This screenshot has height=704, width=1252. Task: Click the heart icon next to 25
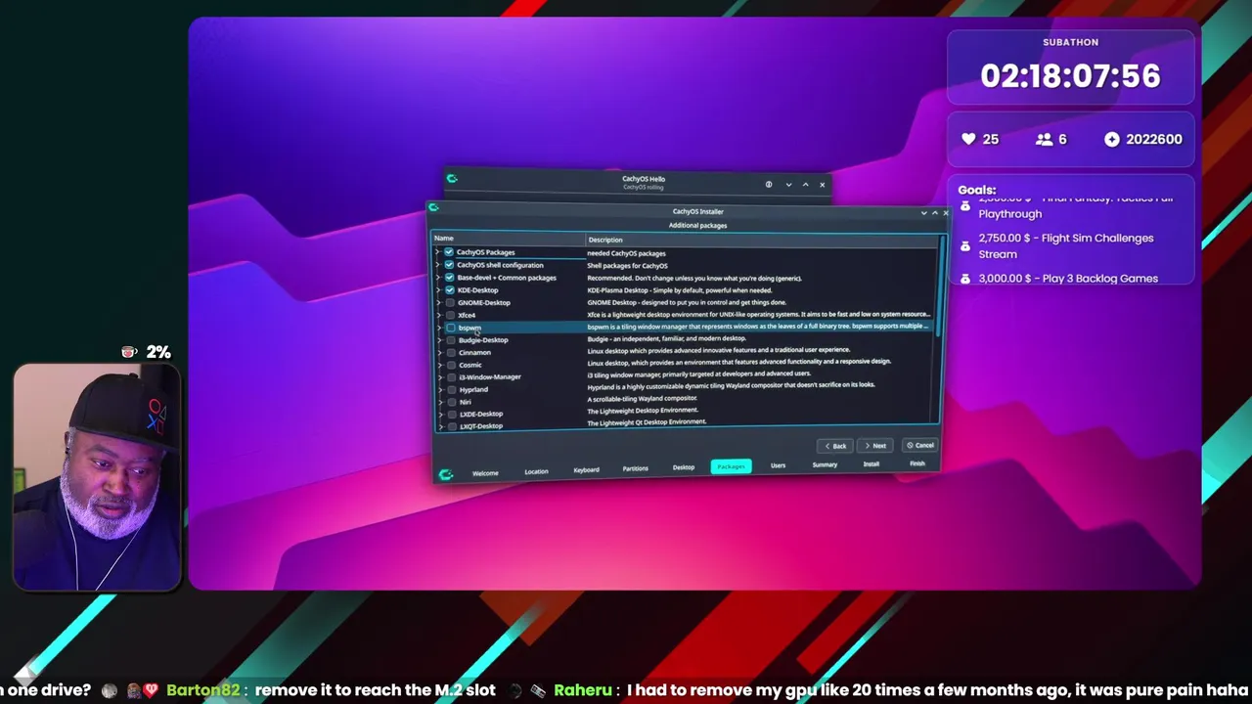coord(968,139)
